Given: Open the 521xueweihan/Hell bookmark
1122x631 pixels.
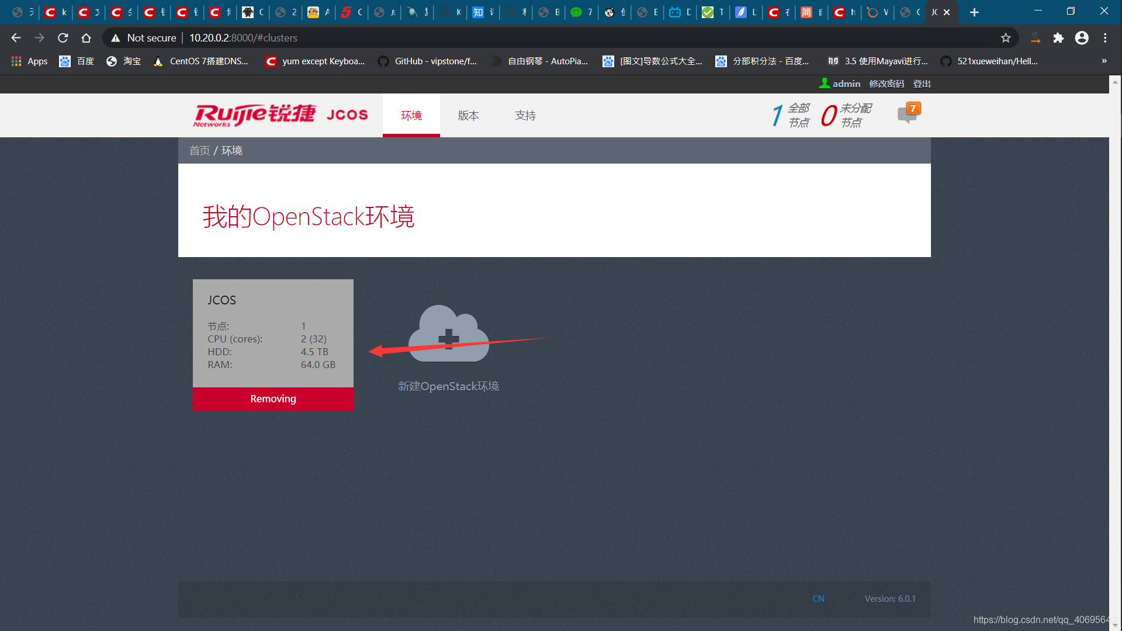Looking at the screenshot, I should click(989, 61).
